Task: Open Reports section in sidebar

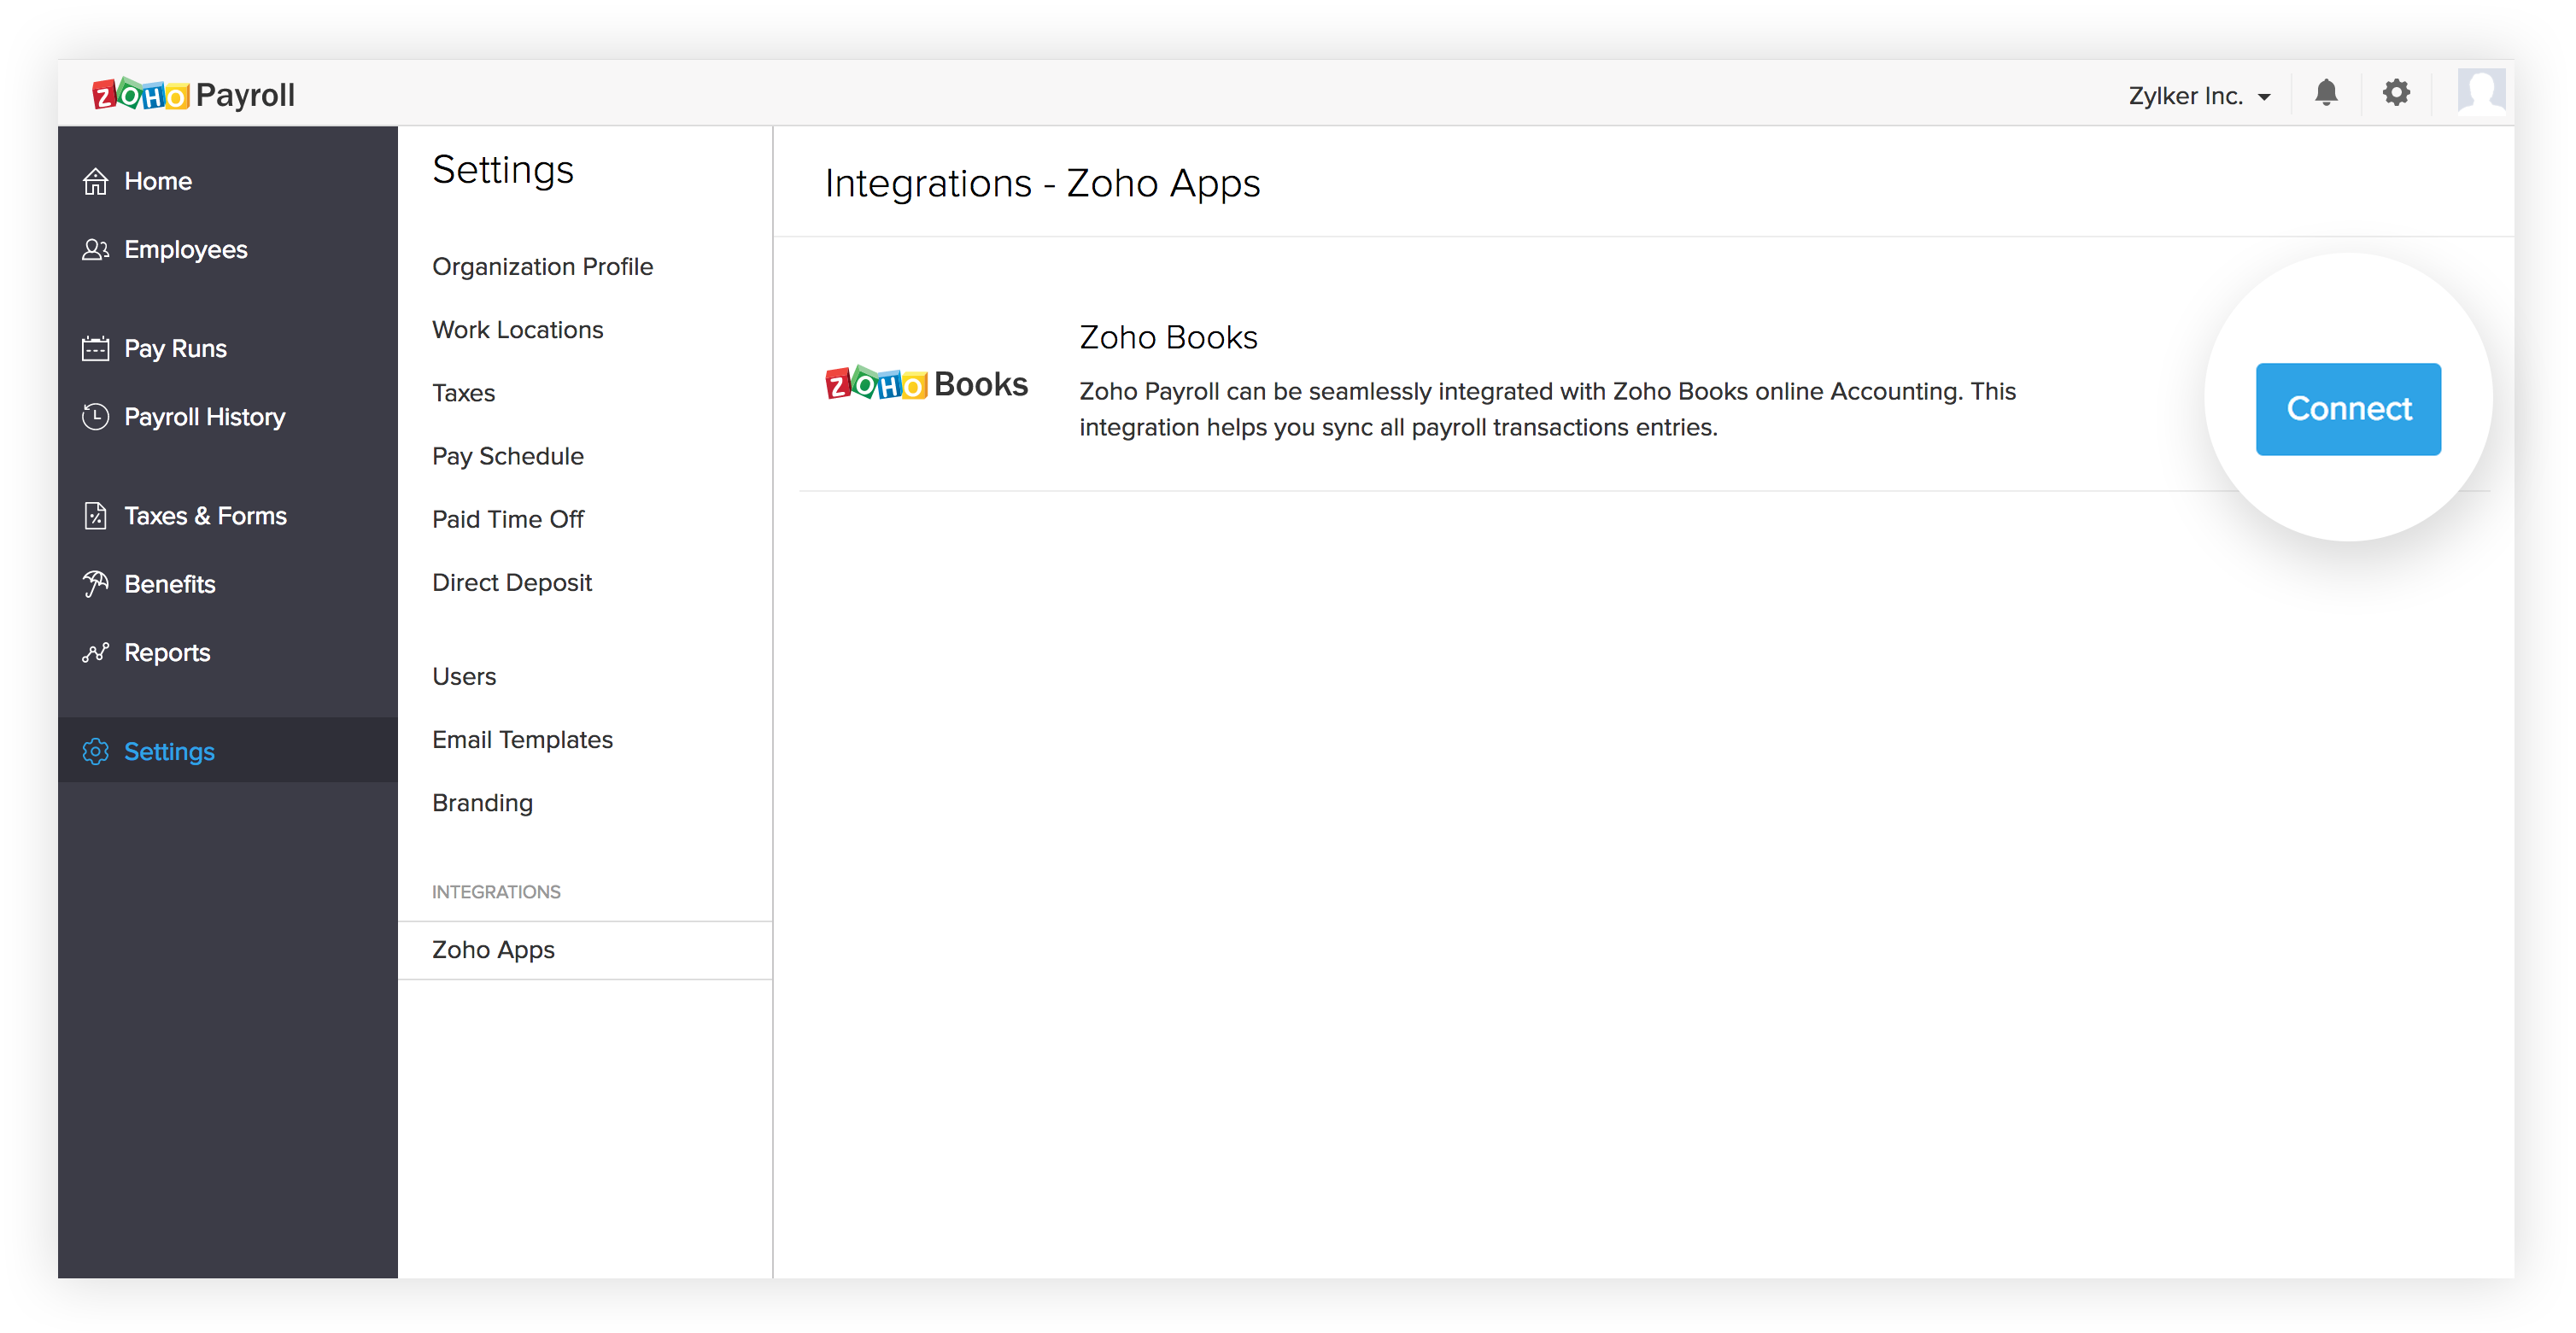Action: (167, 652)
